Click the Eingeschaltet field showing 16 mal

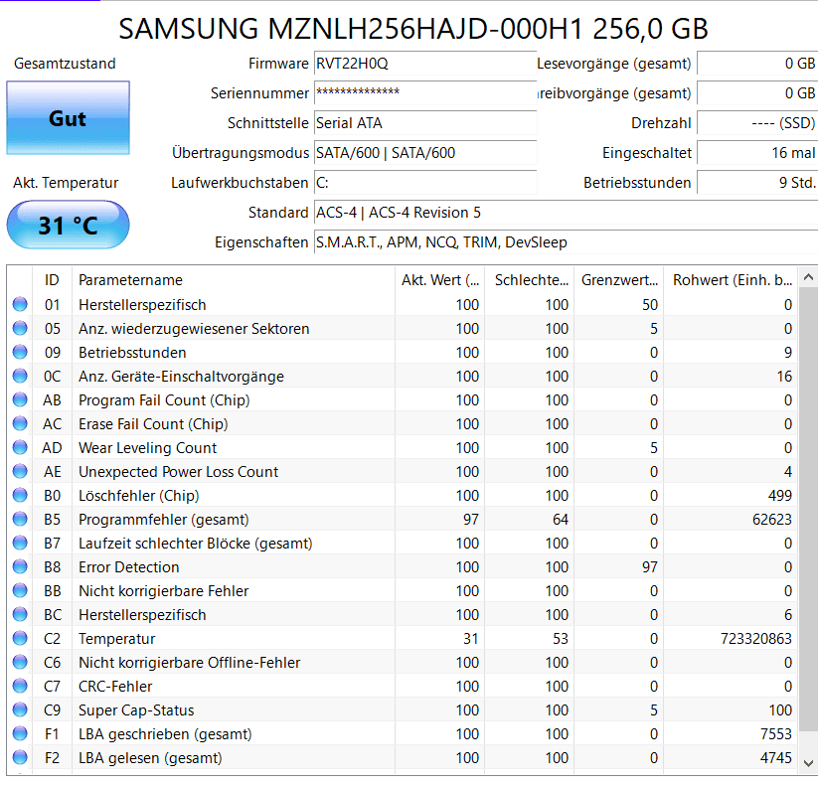[x=757, y=153]
